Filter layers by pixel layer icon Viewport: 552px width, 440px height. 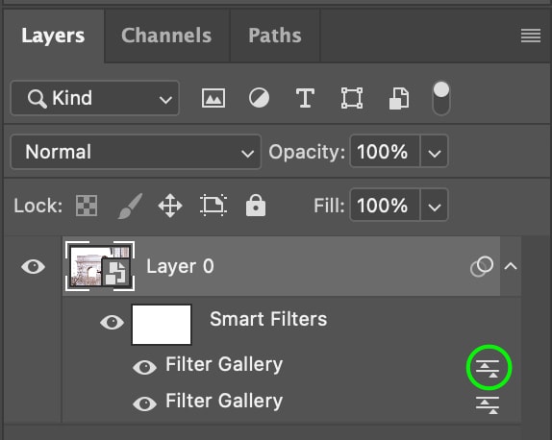213,98
